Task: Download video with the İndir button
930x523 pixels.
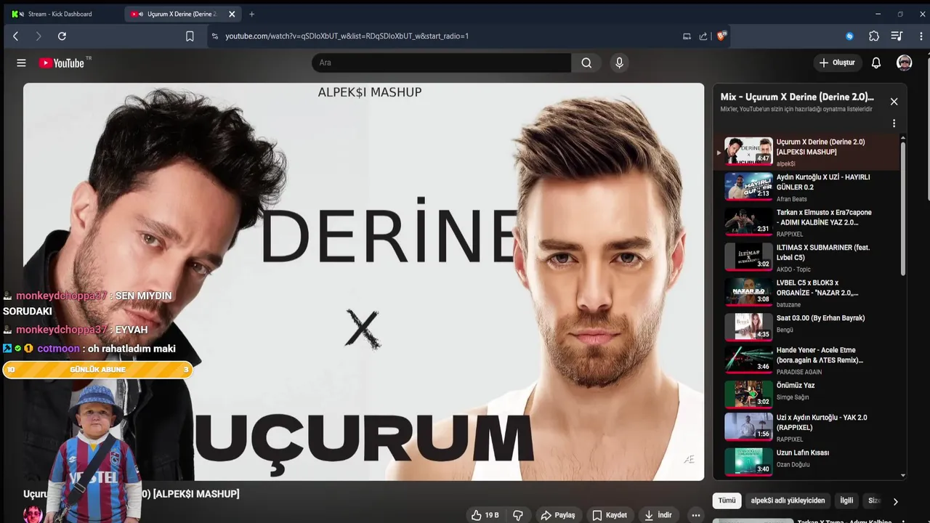Action: 658,515
